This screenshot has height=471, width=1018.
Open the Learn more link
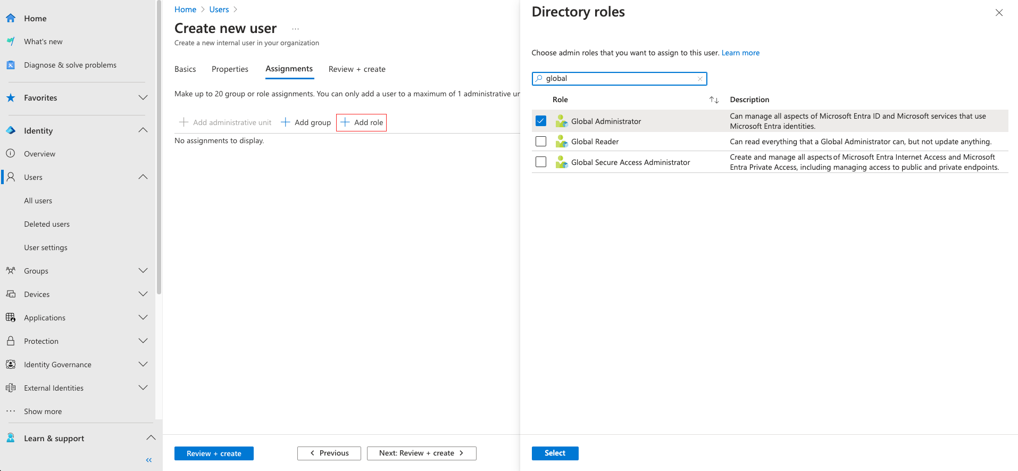click(x=740, y=53)
